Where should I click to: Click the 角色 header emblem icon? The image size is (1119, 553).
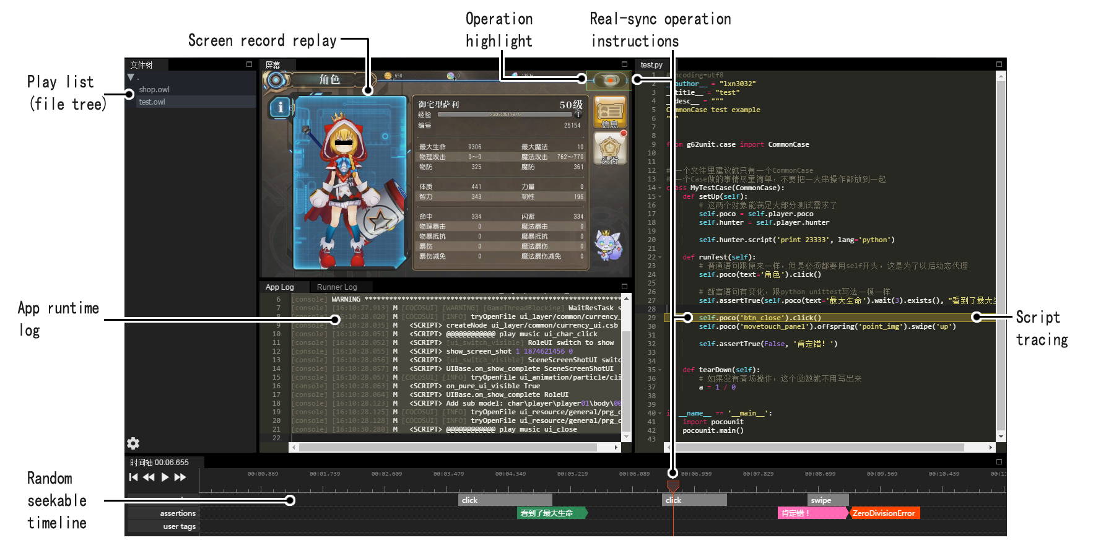pyautogui.click(x=276, y=79)
